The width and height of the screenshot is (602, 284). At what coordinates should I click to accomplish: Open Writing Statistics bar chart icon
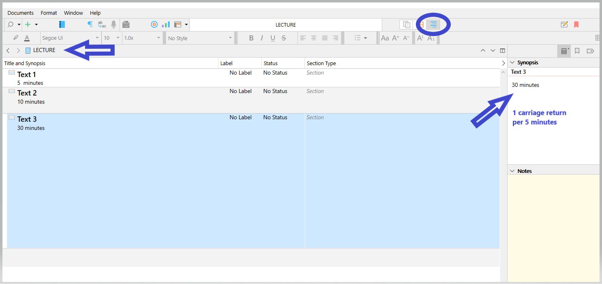point(166,25)
